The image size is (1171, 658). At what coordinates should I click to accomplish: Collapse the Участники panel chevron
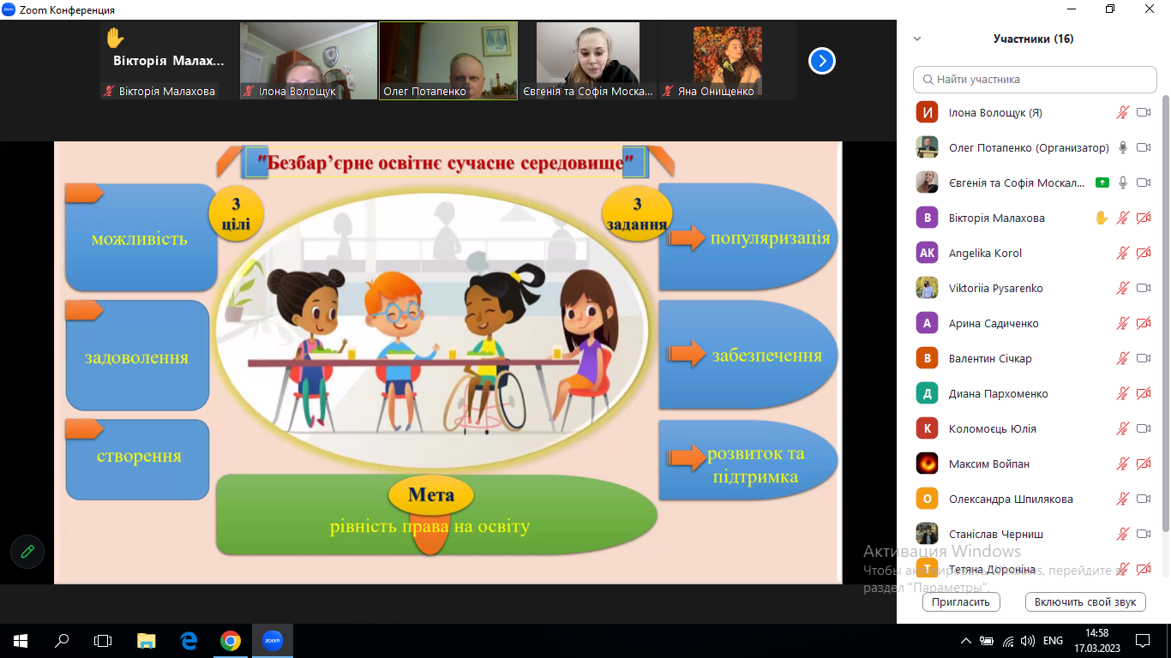click(917, 39)
